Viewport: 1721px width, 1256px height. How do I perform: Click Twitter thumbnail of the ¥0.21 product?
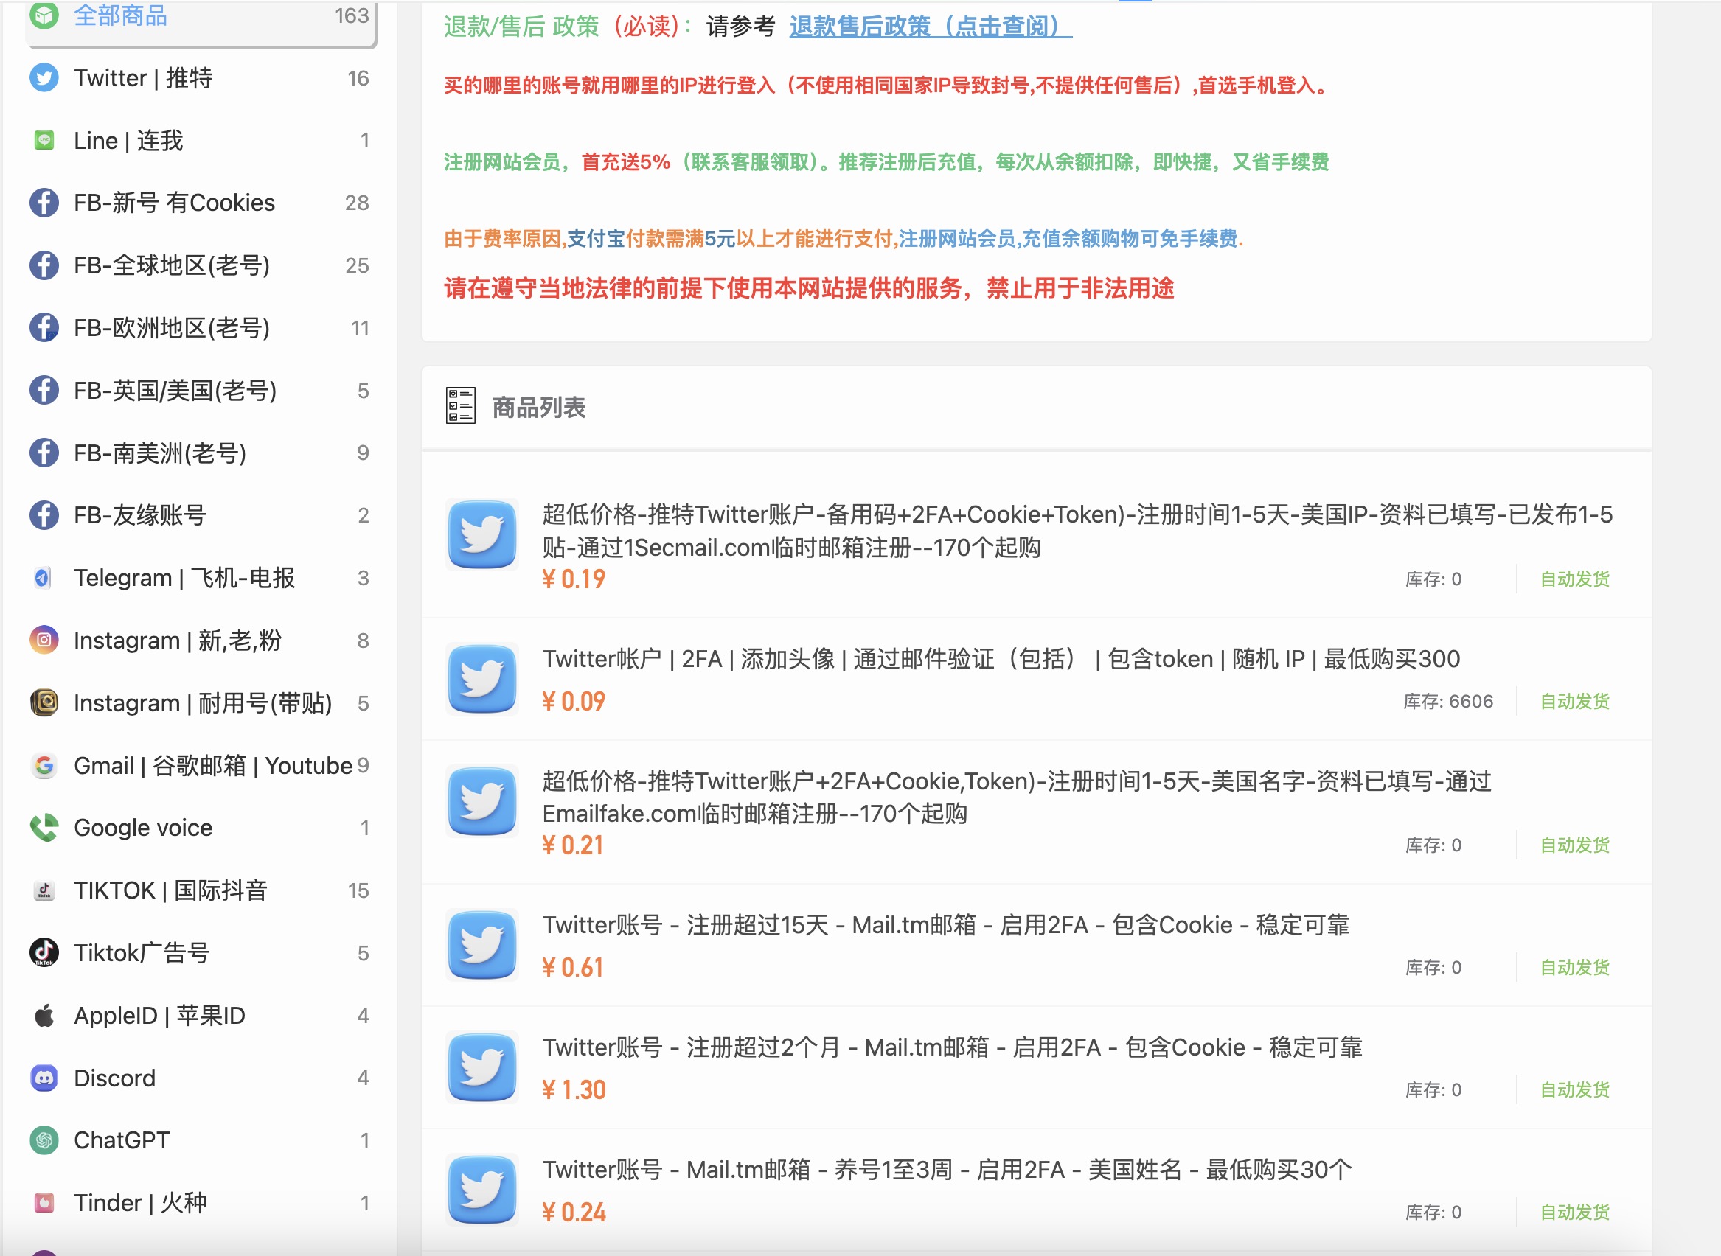tap(482, 801)
